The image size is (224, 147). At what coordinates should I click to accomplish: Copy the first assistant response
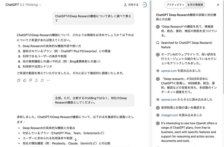tap(19, 80)
